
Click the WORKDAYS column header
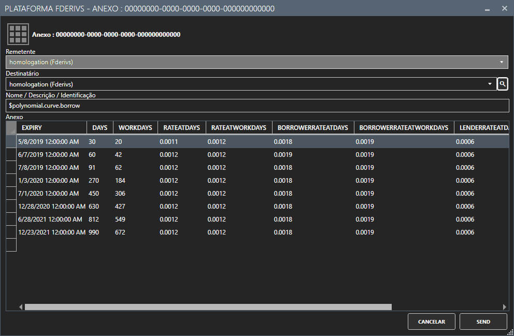135,128
